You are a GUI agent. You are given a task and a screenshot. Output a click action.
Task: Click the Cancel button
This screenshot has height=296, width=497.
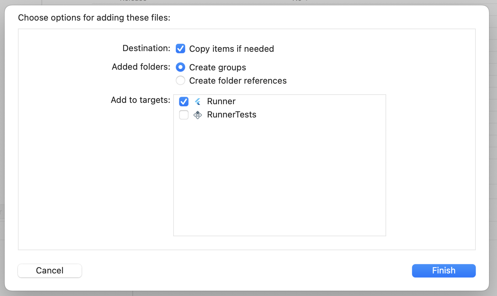click(50, 270)
